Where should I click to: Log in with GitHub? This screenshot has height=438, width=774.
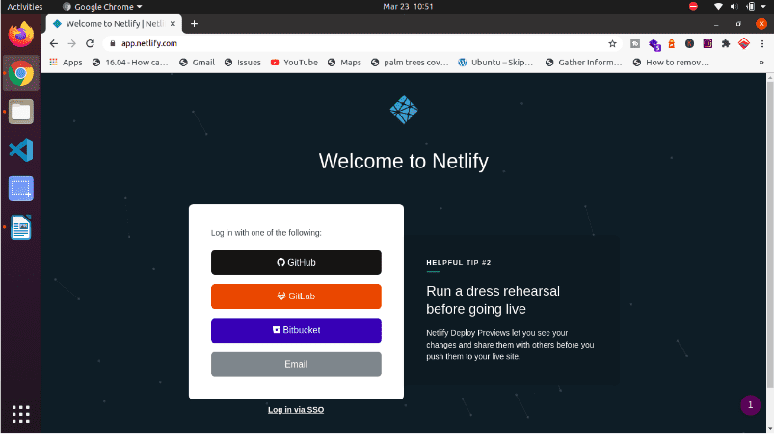coord(296,263)
